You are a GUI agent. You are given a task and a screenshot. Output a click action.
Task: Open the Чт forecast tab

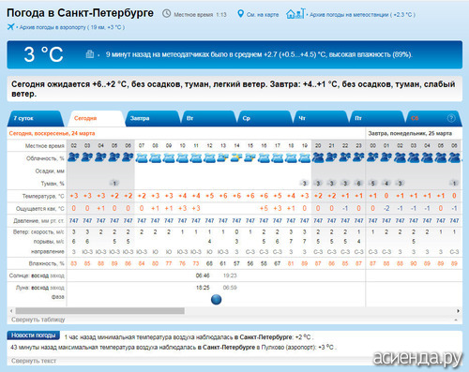(x=321, y=118)
